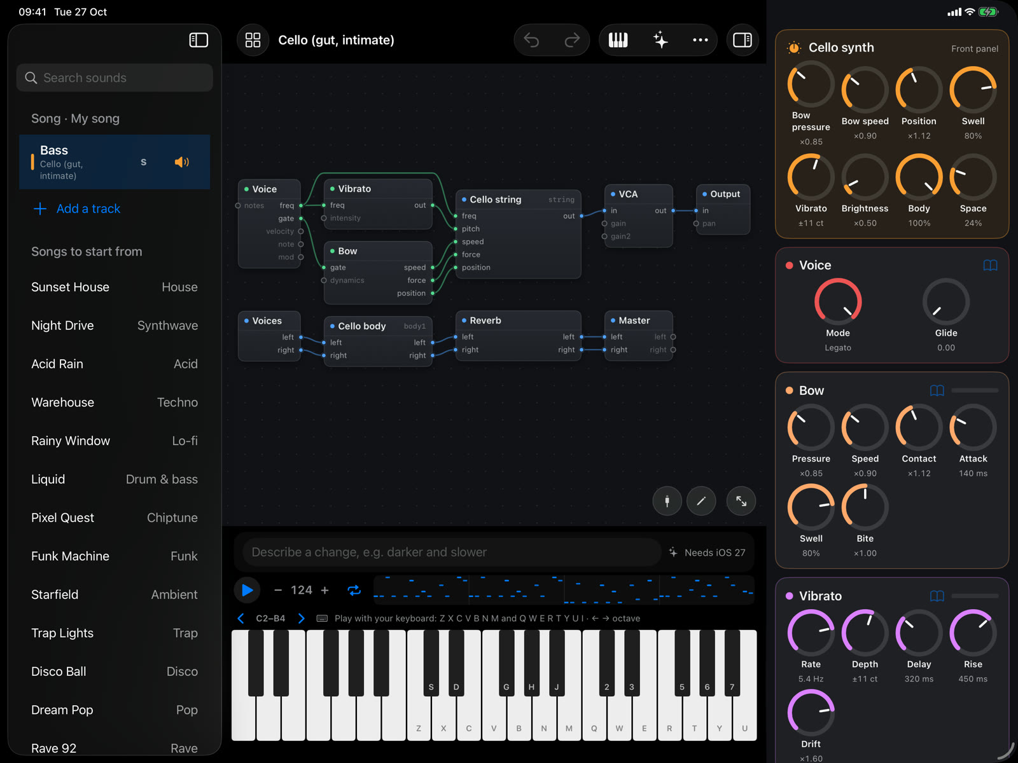Increase the tempo from 124
The height and width of the screenshot is (763, 1018).
[324, 590]
